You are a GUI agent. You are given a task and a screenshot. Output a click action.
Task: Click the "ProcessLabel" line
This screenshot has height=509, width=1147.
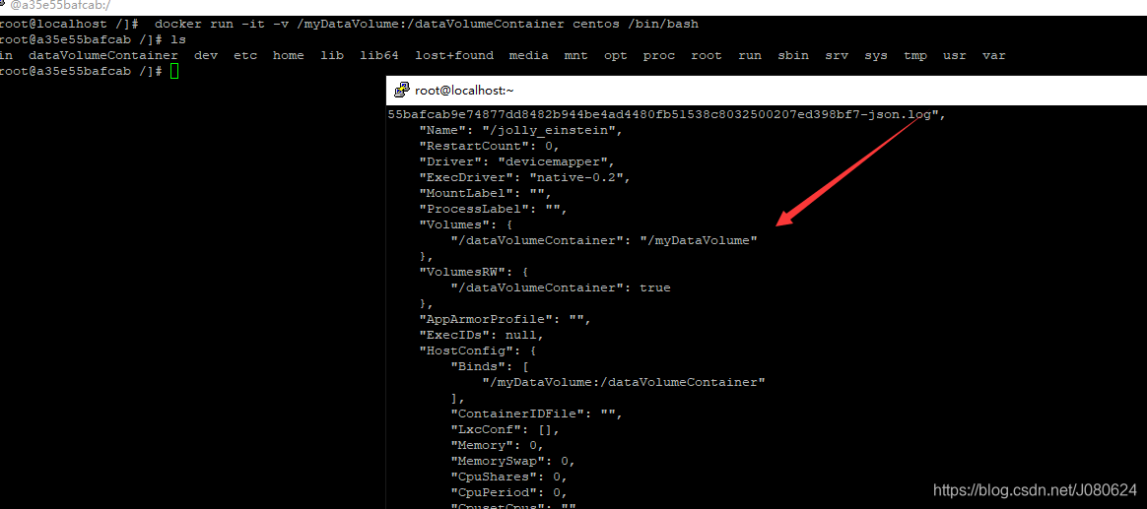point(493,209)
